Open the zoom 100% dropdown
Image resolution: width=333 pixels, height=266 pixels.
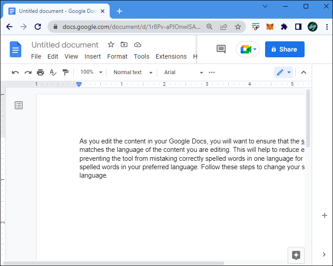(91, 72)
